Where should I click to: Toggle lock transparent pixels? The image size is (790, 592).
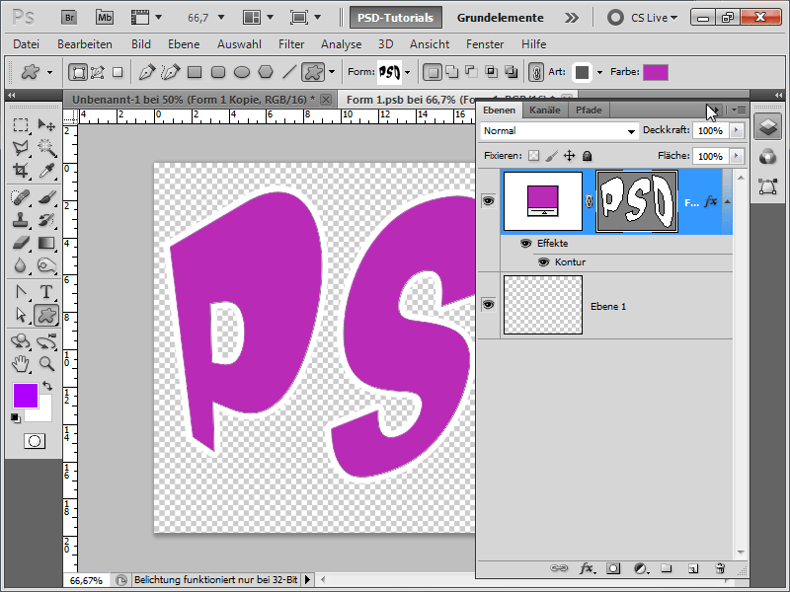[x=533, y=156]
